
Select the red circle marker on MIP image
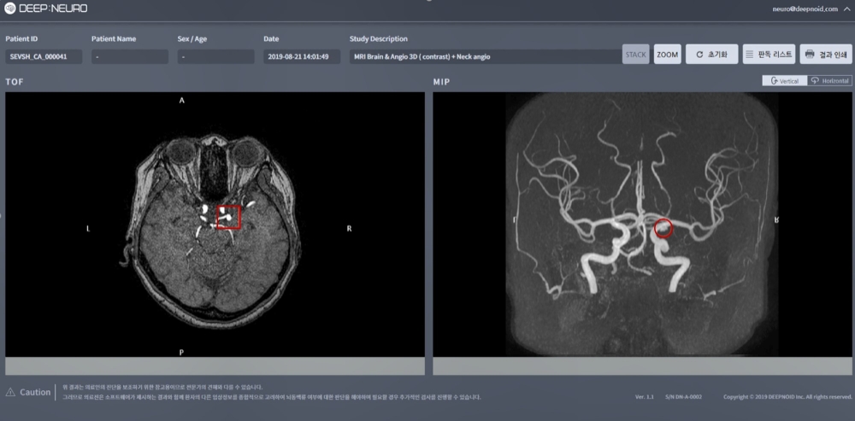663,228
